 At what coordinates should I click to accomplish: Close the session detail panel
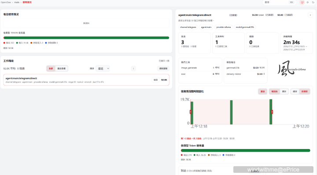pyautogui.click(x=310, y=15)
